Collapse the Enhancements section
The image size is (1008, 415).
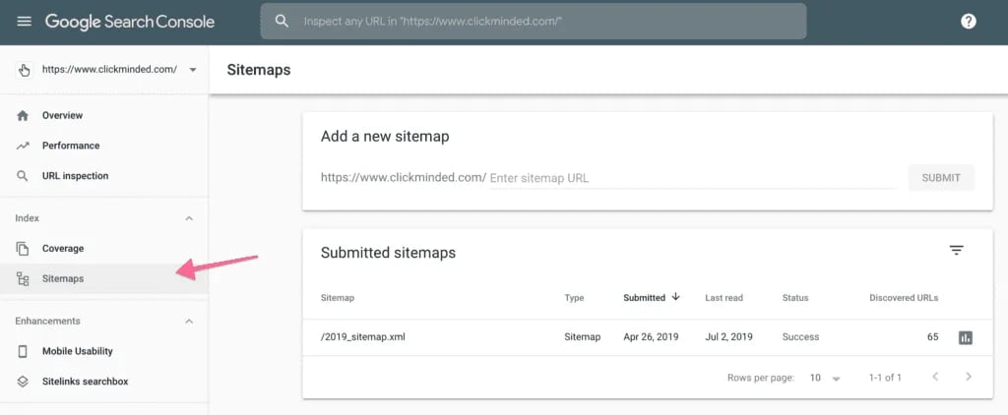(x=189, y=322)
